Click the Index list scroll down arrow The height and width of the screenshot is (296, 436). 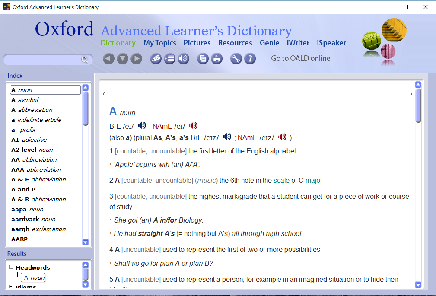point(86,242)
